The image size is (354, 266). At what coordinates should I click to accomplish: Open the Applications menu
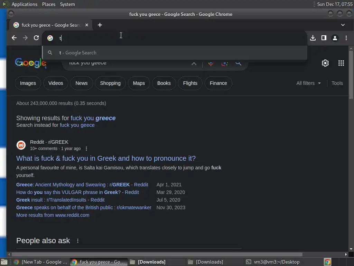coord(25,4)
